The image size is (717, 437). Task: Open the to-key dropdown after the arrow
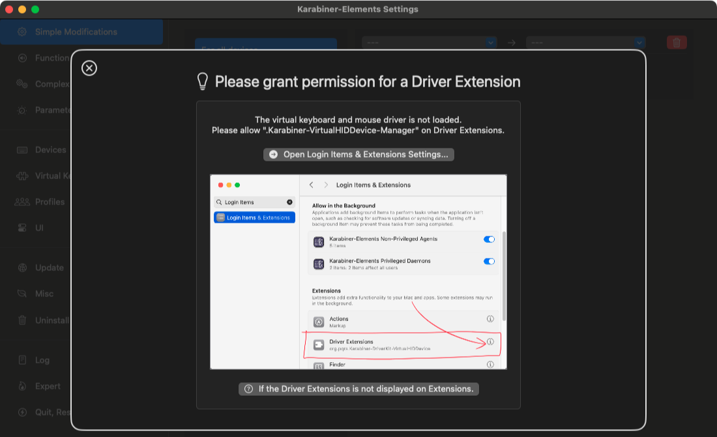[x=586, y=42]
